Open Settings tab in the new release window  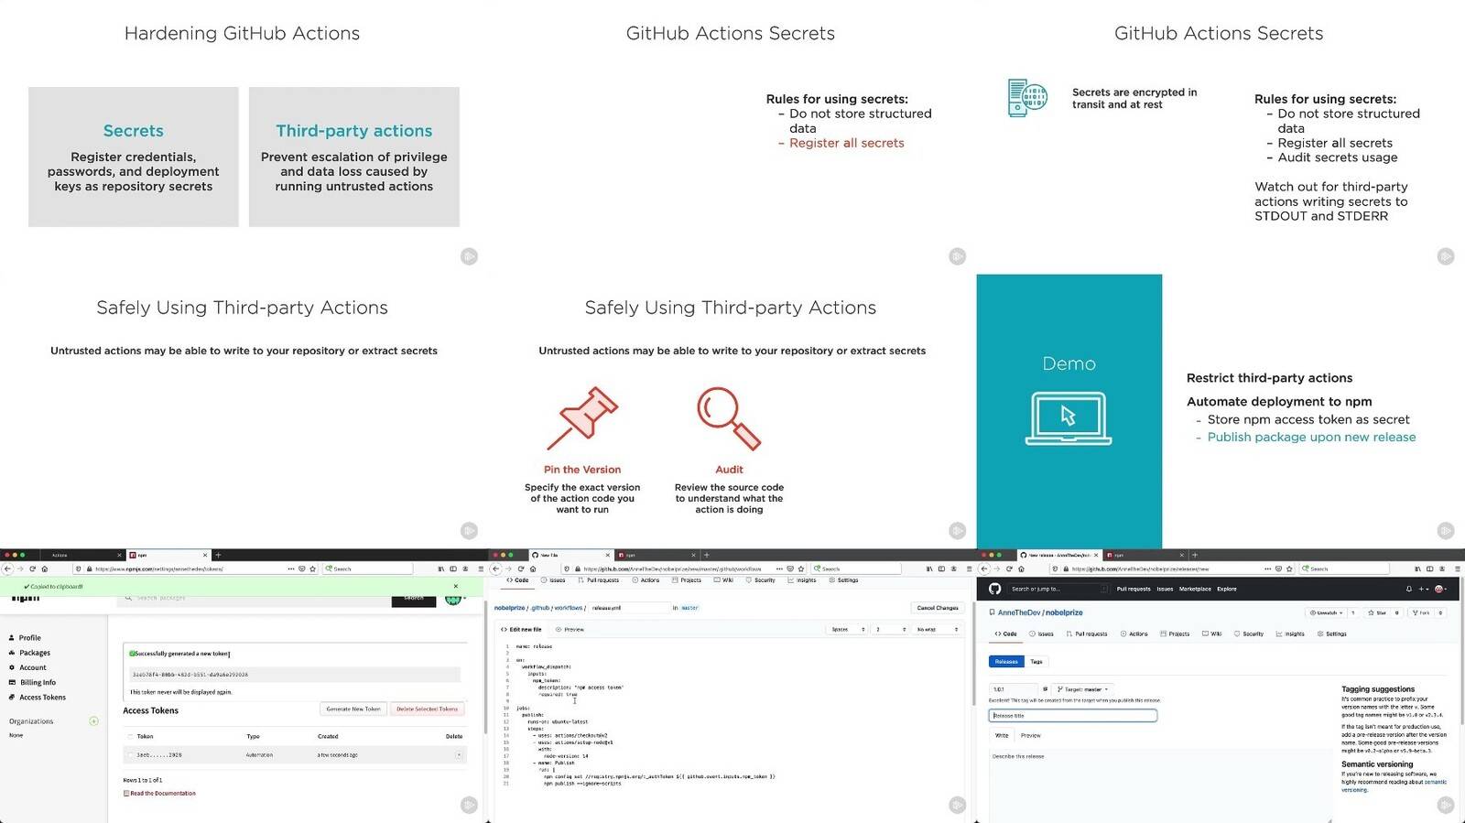(1332, 633)
